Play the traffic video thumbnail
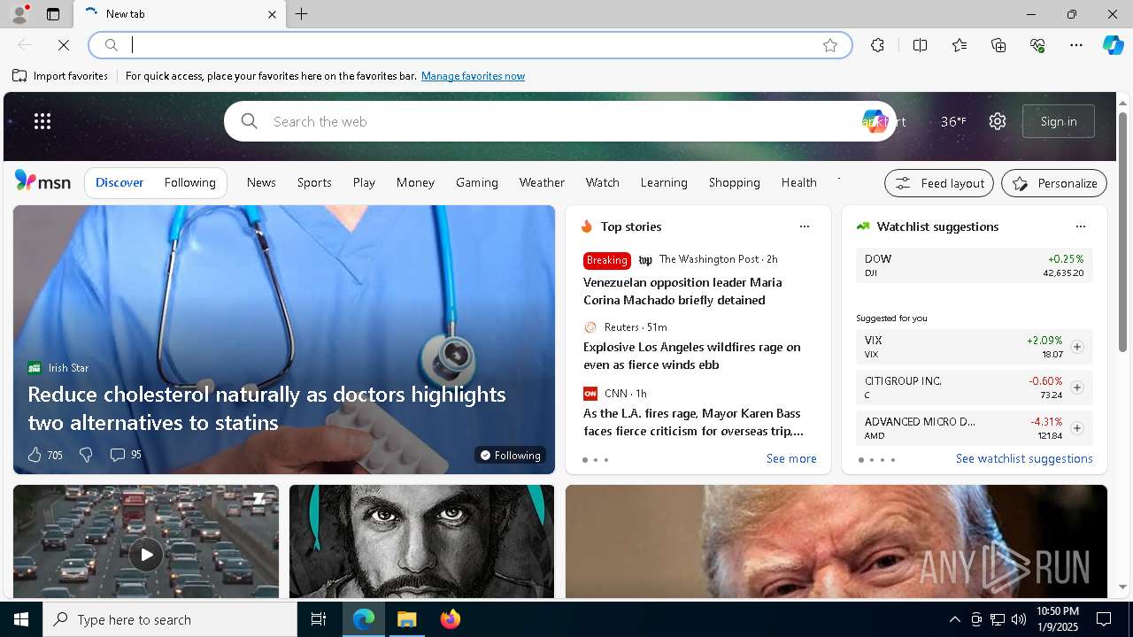 tap(146, 555)
